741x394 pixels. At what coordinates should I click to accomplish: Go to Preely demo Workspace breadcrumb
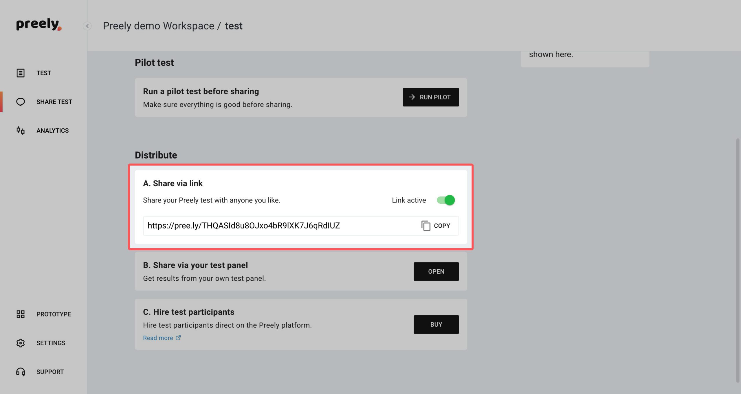point(159,26)
